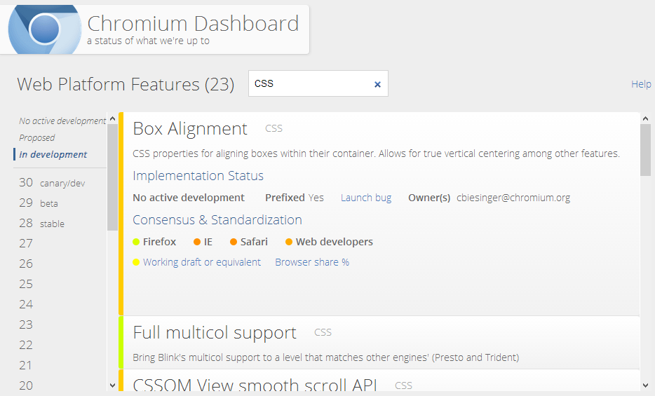
Task: Click the CSS tag beside Full multicol support
Action: (323, 333)
